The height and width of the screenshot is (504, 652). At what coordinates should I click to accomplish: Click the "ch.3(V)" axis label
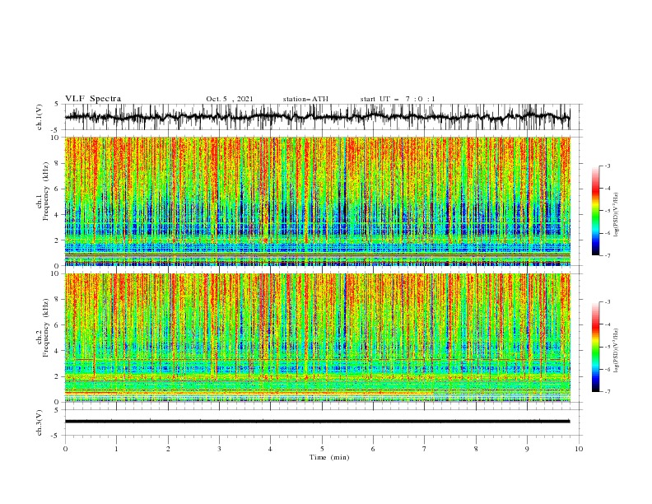click(x=40, y=422)
